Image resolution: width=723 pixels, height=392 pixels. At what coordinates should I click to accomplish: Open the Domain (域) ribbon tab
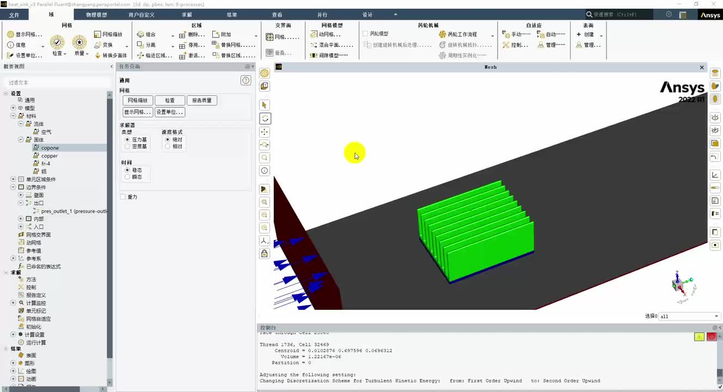[51, 15]
